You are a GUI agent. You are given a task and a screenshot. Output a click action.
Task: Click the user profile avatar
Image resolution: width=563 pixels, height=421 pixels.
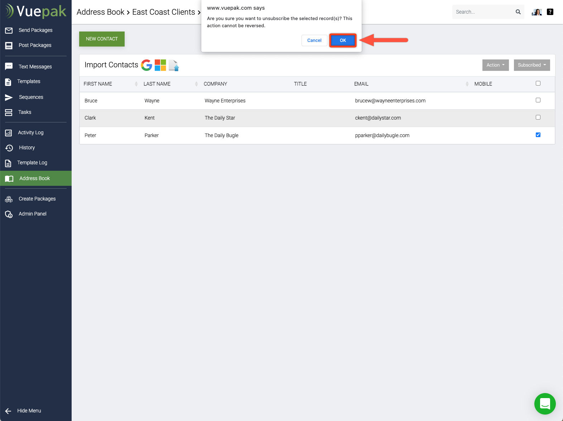(x=536, y=12)
